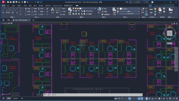Toggle snap mode dots in status bar
The image size is (179, 101).
(x=122, y=98)
